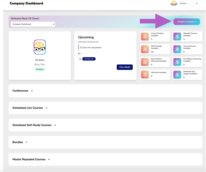Click the CE Zoom fee calculations event text
The image size is (206, 172).
coord(91,47)
